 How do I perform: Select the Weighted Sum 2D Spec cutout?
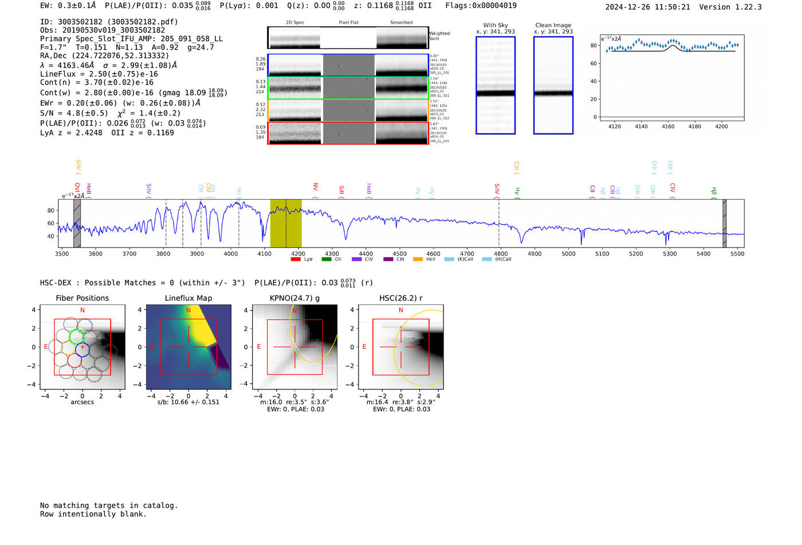click(x=294, y=38)
